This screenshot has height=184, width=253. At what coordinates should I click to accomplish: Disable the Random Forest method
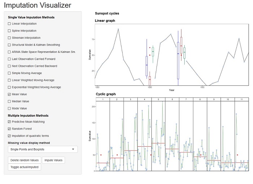tap(9, 129)
